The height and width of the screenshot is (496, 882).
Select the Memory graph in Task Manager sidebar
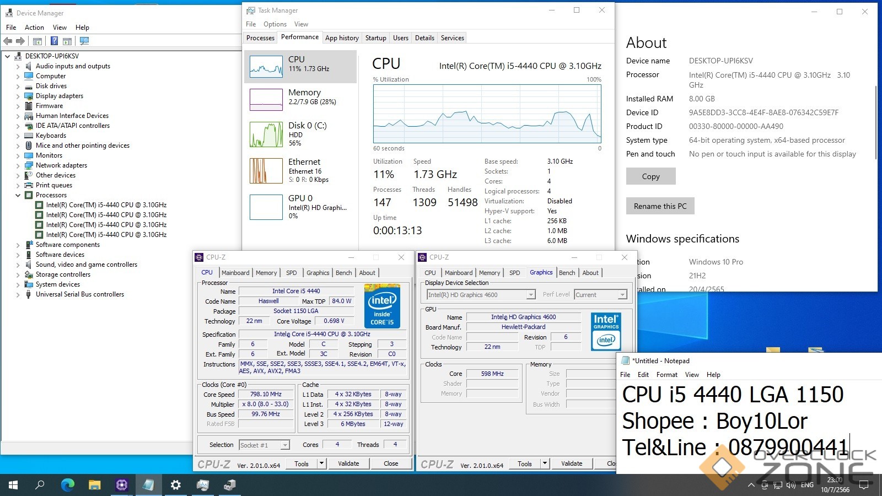tap(266, 99)
